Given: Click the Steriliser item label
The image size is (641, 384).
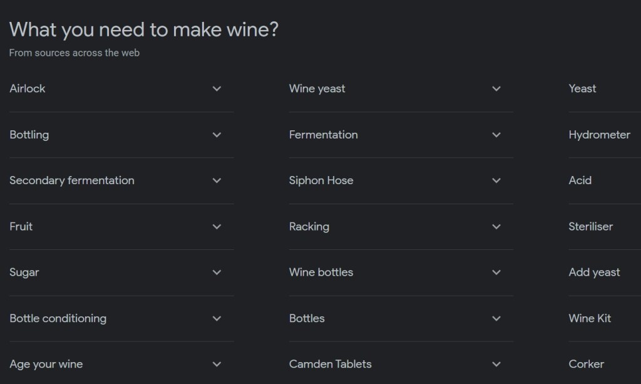Looking at the screenshot, I should click(x=590, y=227).
